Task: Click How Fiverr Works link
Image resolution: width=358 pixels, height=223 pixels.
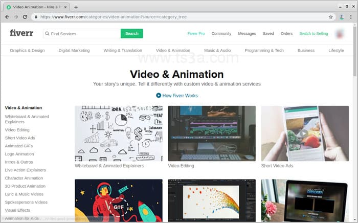Action: [180, 96]
